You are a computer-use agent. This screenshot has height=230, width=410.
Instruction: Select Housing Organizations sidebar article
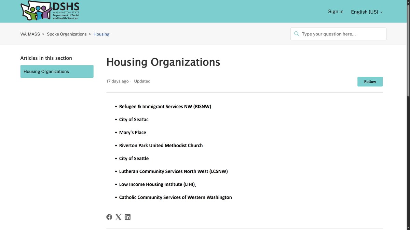point(57,71)
